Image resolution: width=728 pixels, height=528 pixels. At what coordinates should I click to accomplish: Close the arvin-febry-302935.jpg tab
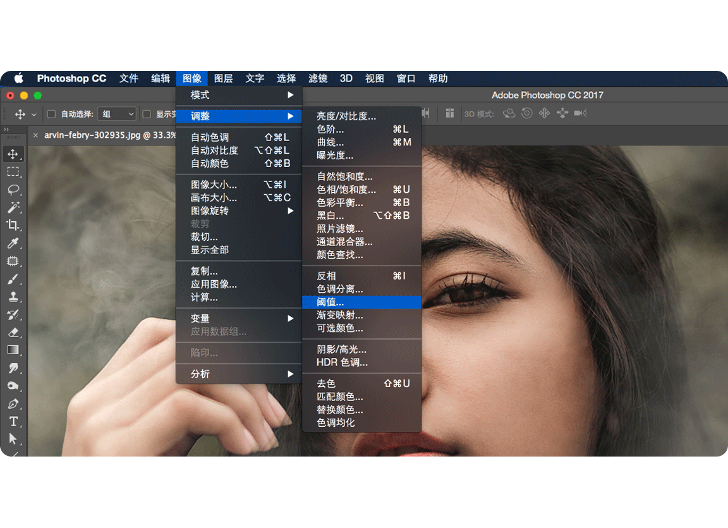click(35, 135)
